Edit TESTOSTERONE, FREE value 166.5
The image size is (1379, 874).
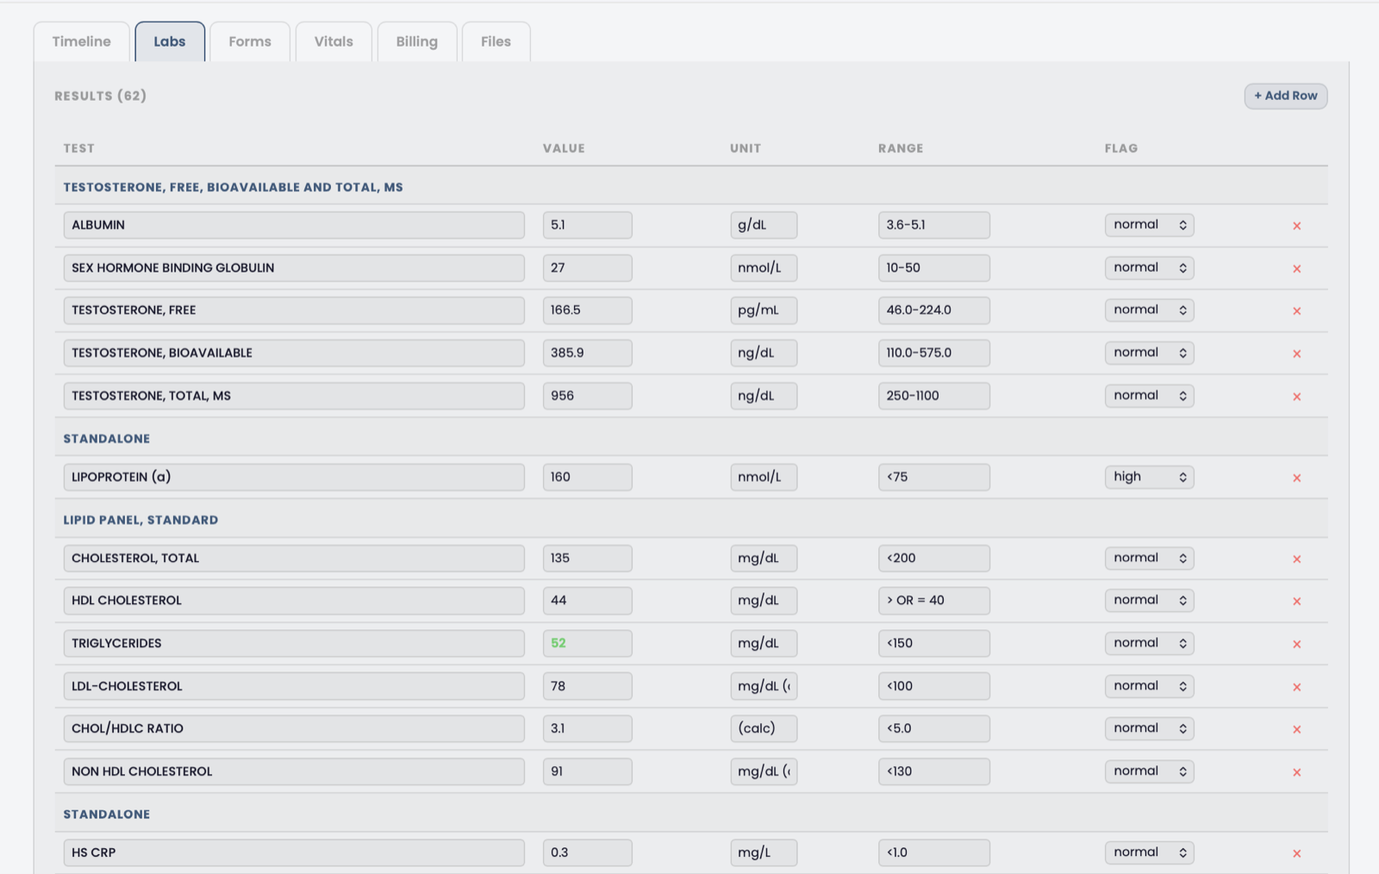587,310
